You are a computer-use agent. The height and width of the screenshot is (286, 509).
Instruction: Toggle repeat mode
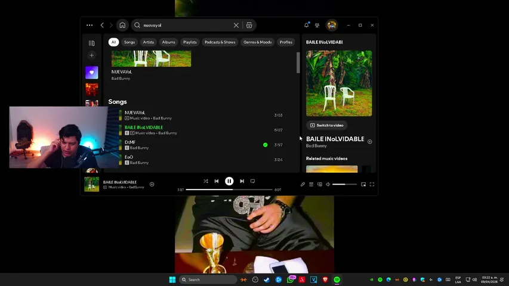[252, 181]
